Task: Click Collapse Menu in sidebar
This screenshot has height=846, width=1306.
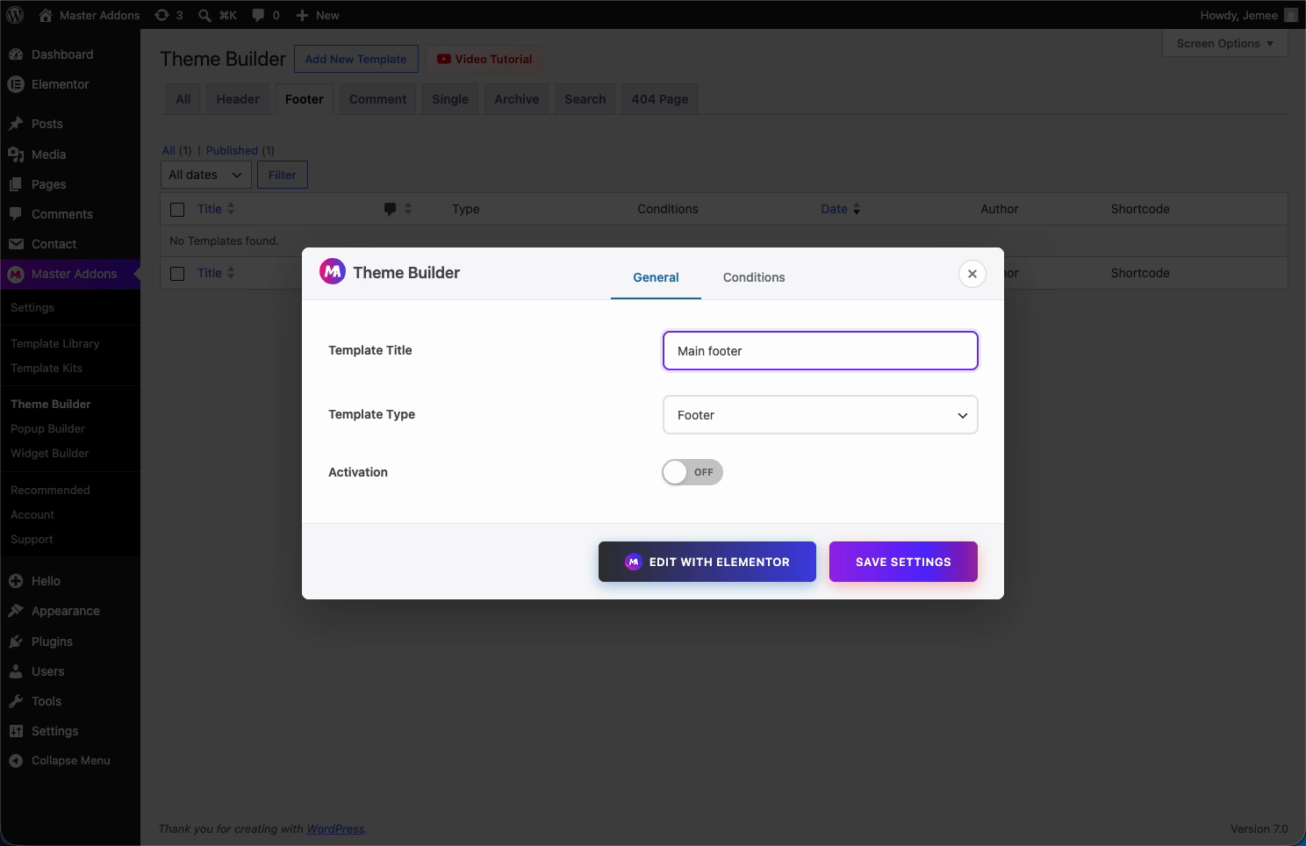Action: tap(70, 761)
